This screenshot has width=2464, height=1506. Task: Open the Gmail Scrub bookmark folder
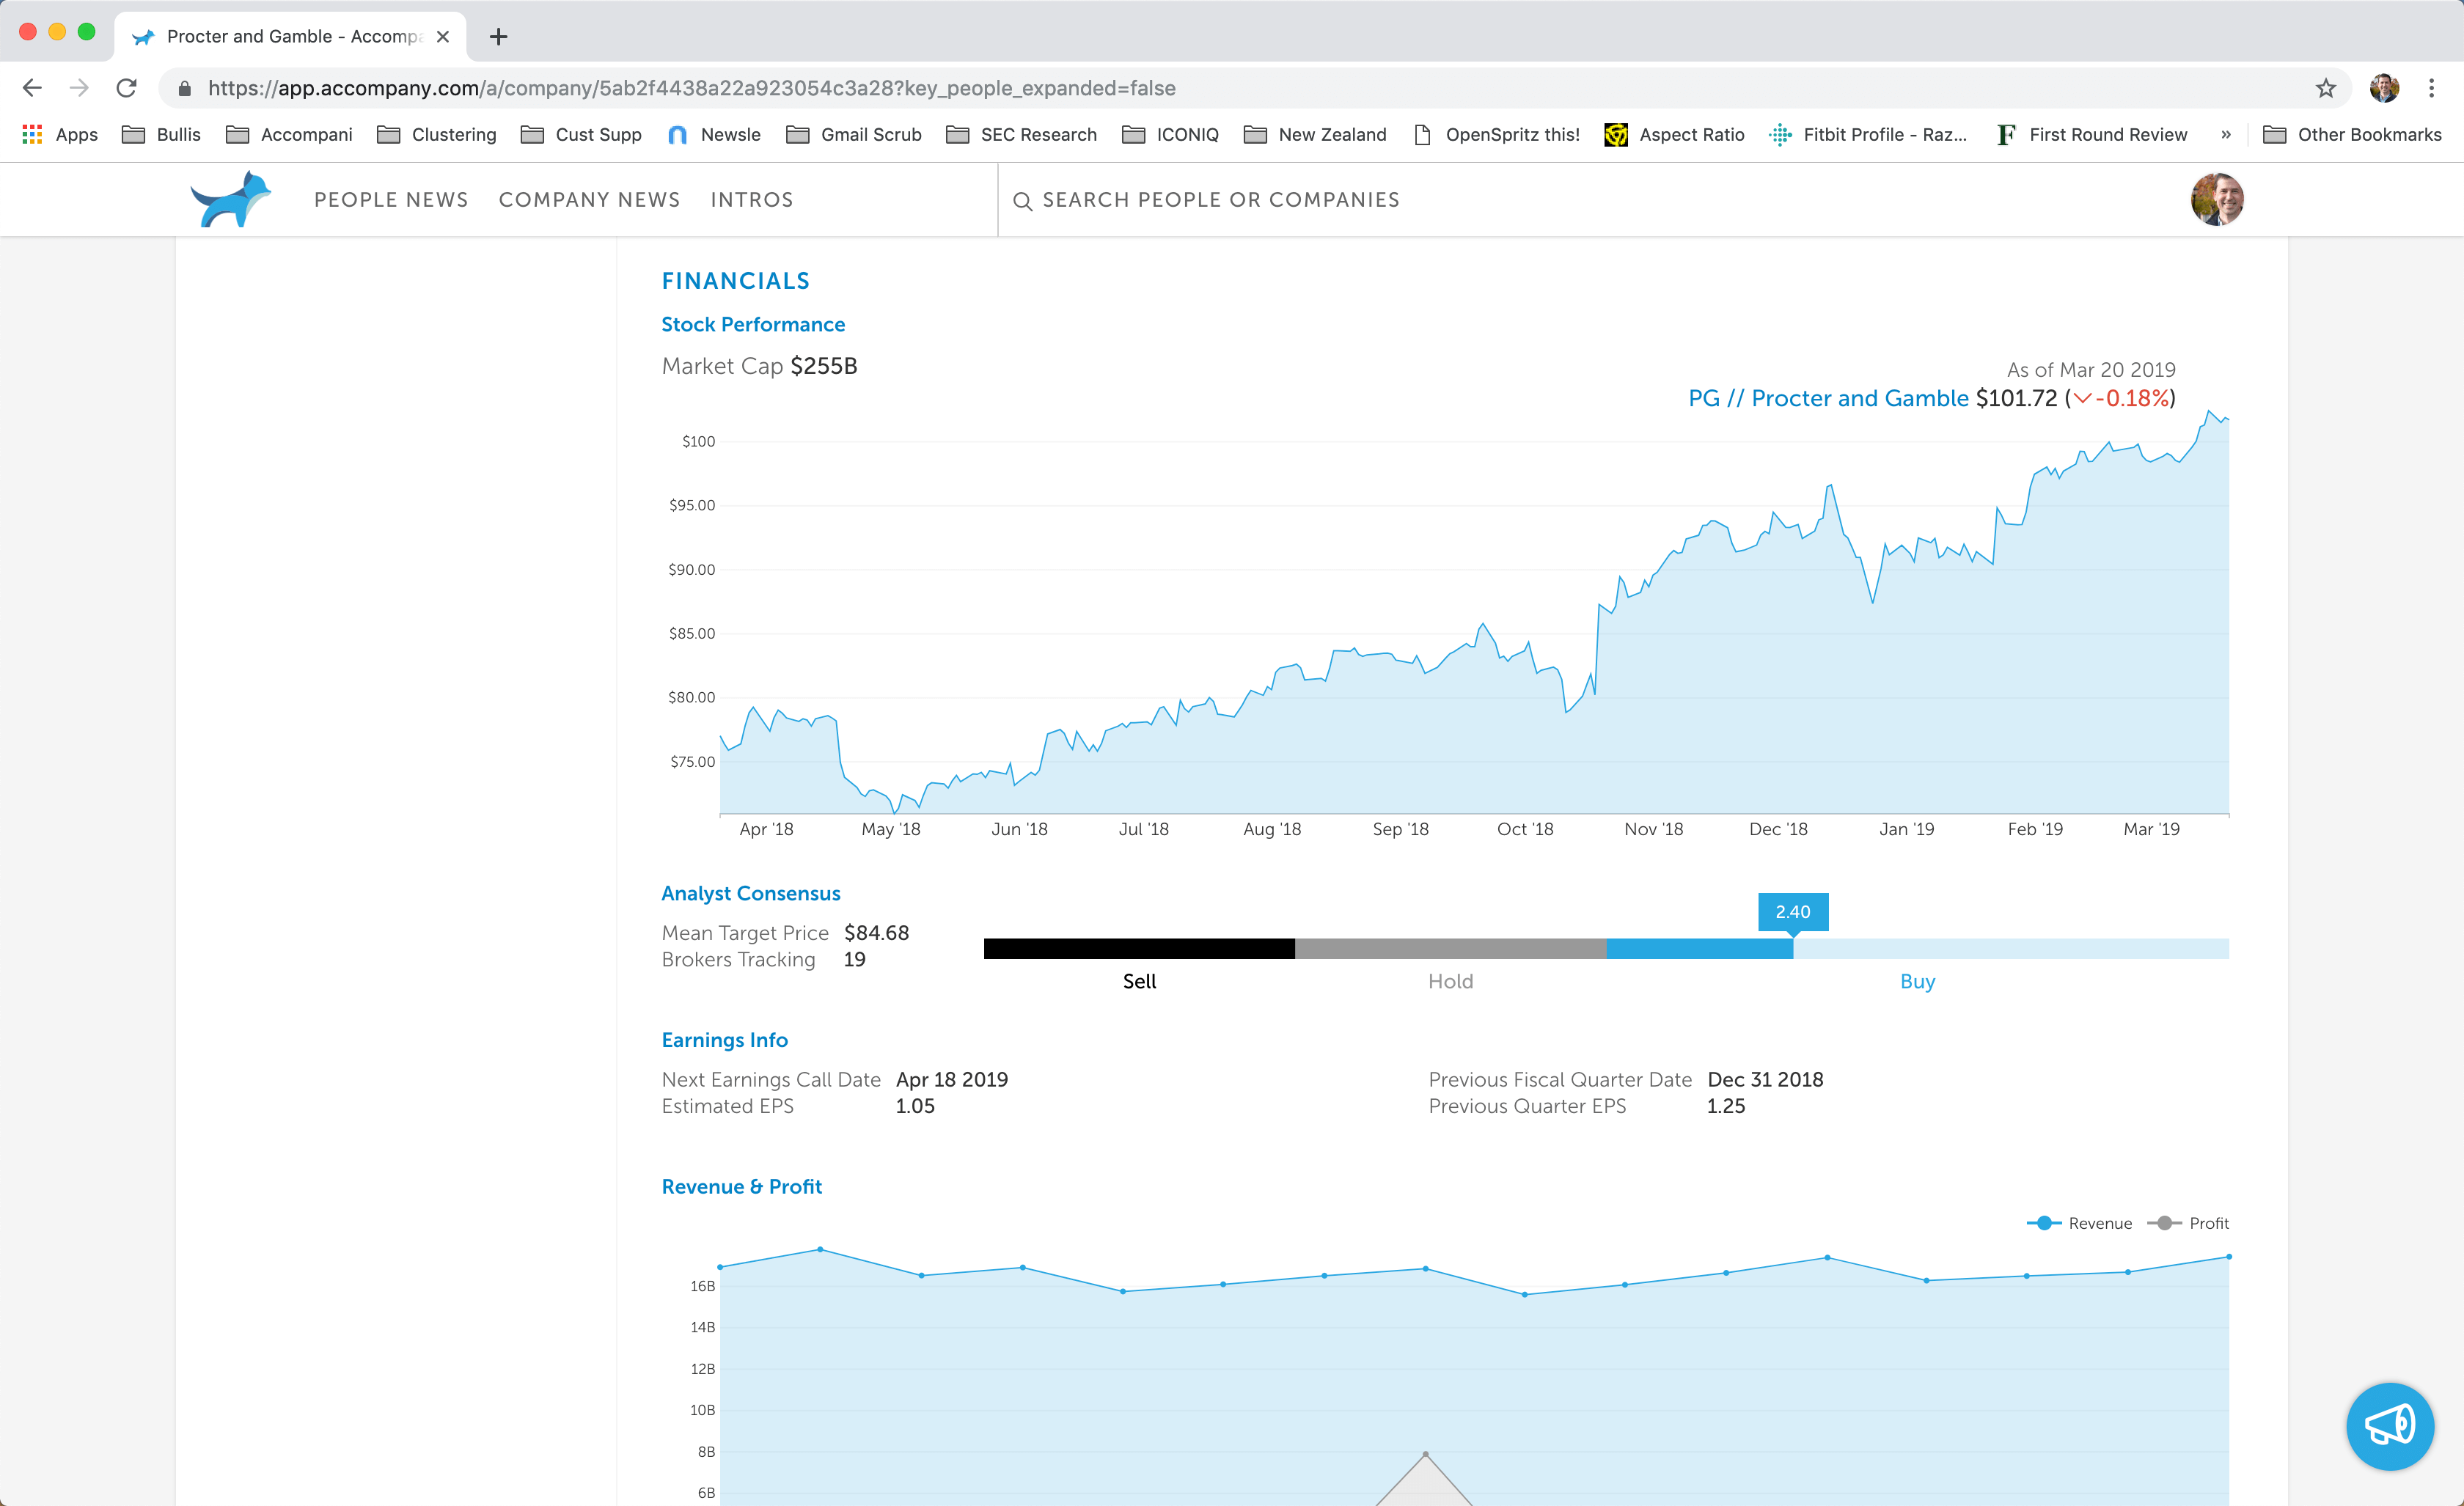[853, 134]
